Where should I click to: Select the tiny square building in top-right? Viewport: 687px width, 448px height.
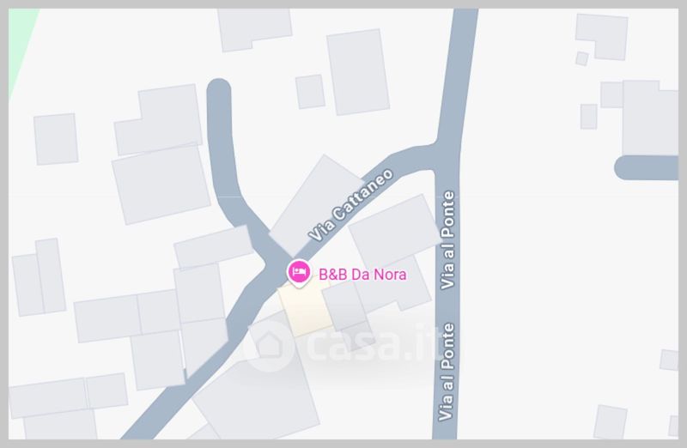[x=582, y=58]
